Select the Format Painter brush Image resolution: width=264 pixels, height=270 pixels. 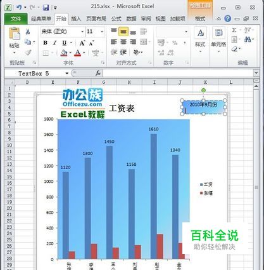tap(28, 52)
